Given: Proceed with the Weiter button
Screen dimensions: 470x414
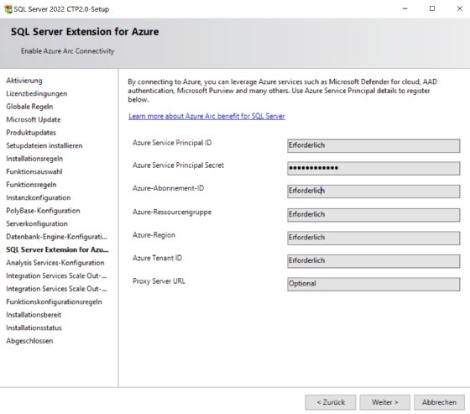Looking at the screenshot, I should pyautogui.click(x=385, y=402).
